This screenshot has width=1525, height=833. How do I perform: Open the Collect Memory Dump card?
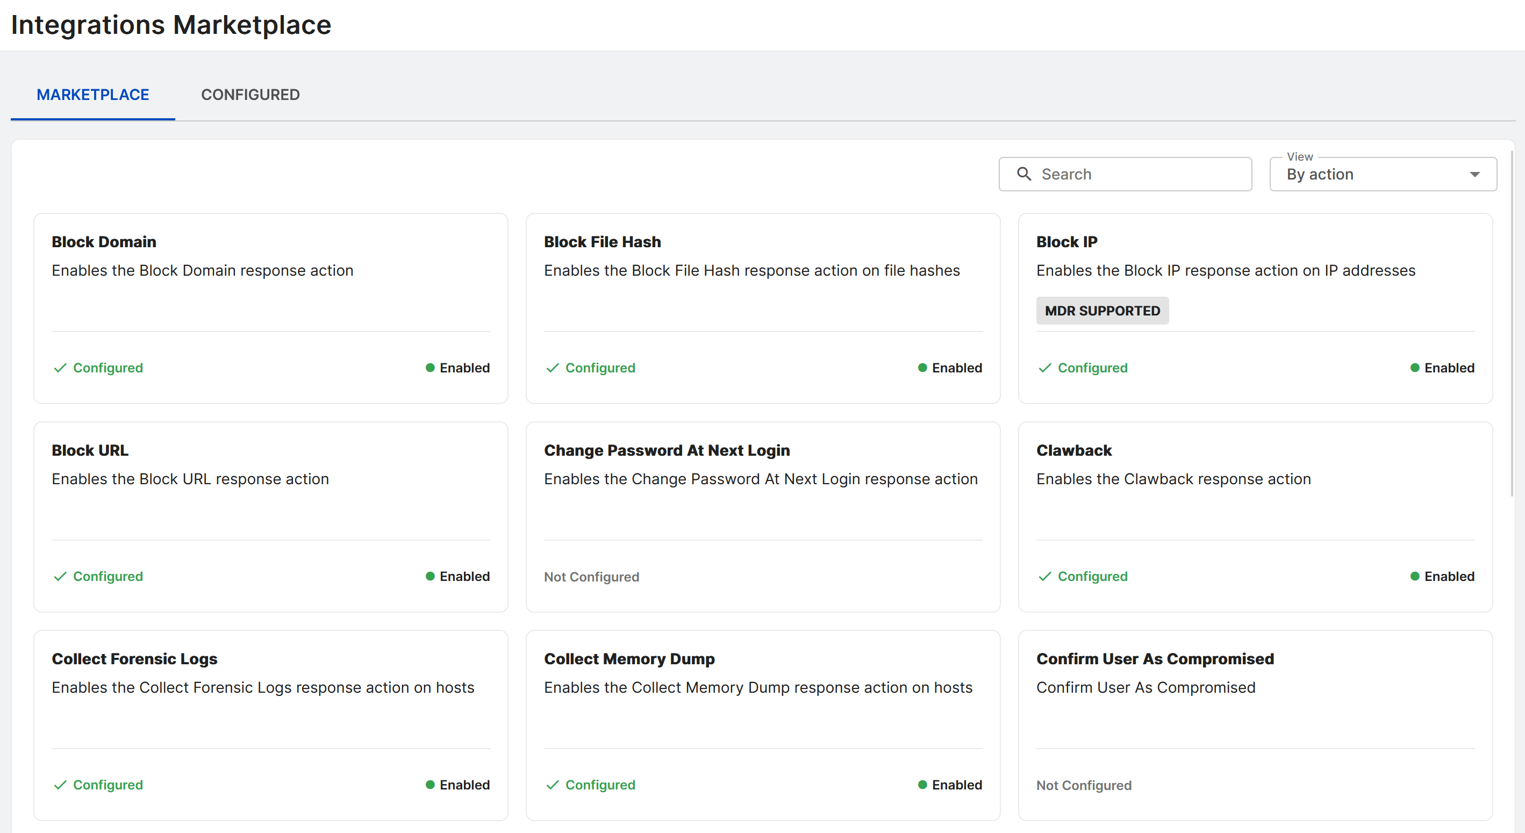tap(762, 726)
